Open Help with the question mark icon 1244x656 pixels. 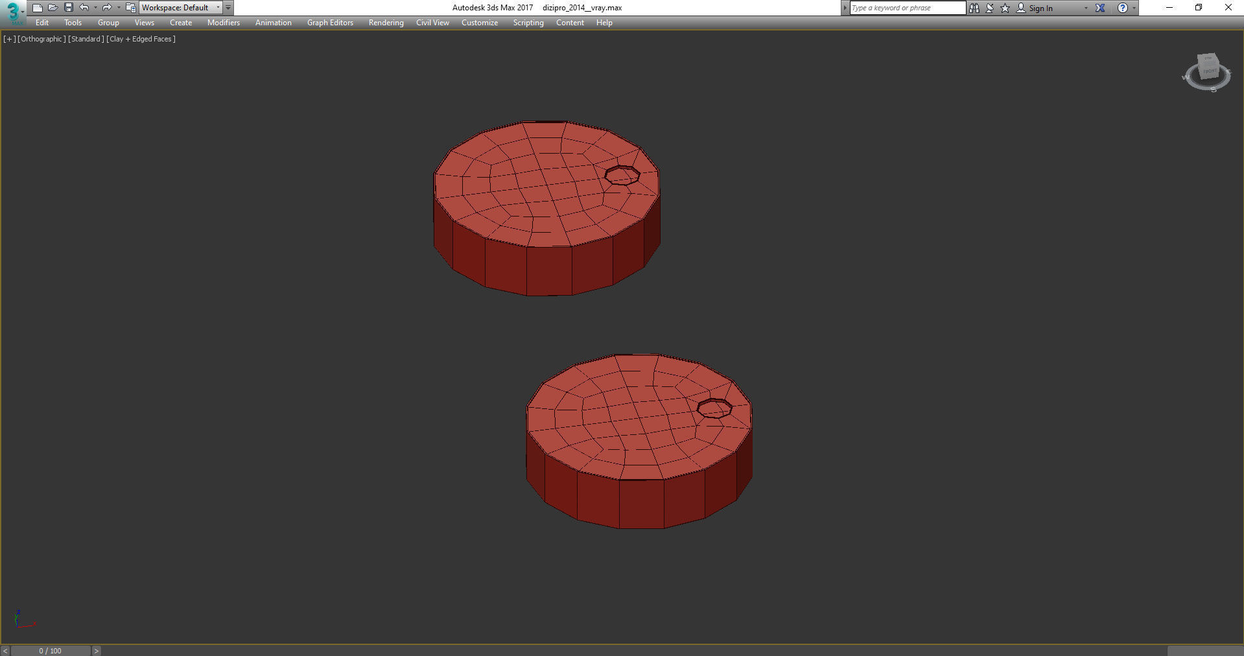[1123, 8]
